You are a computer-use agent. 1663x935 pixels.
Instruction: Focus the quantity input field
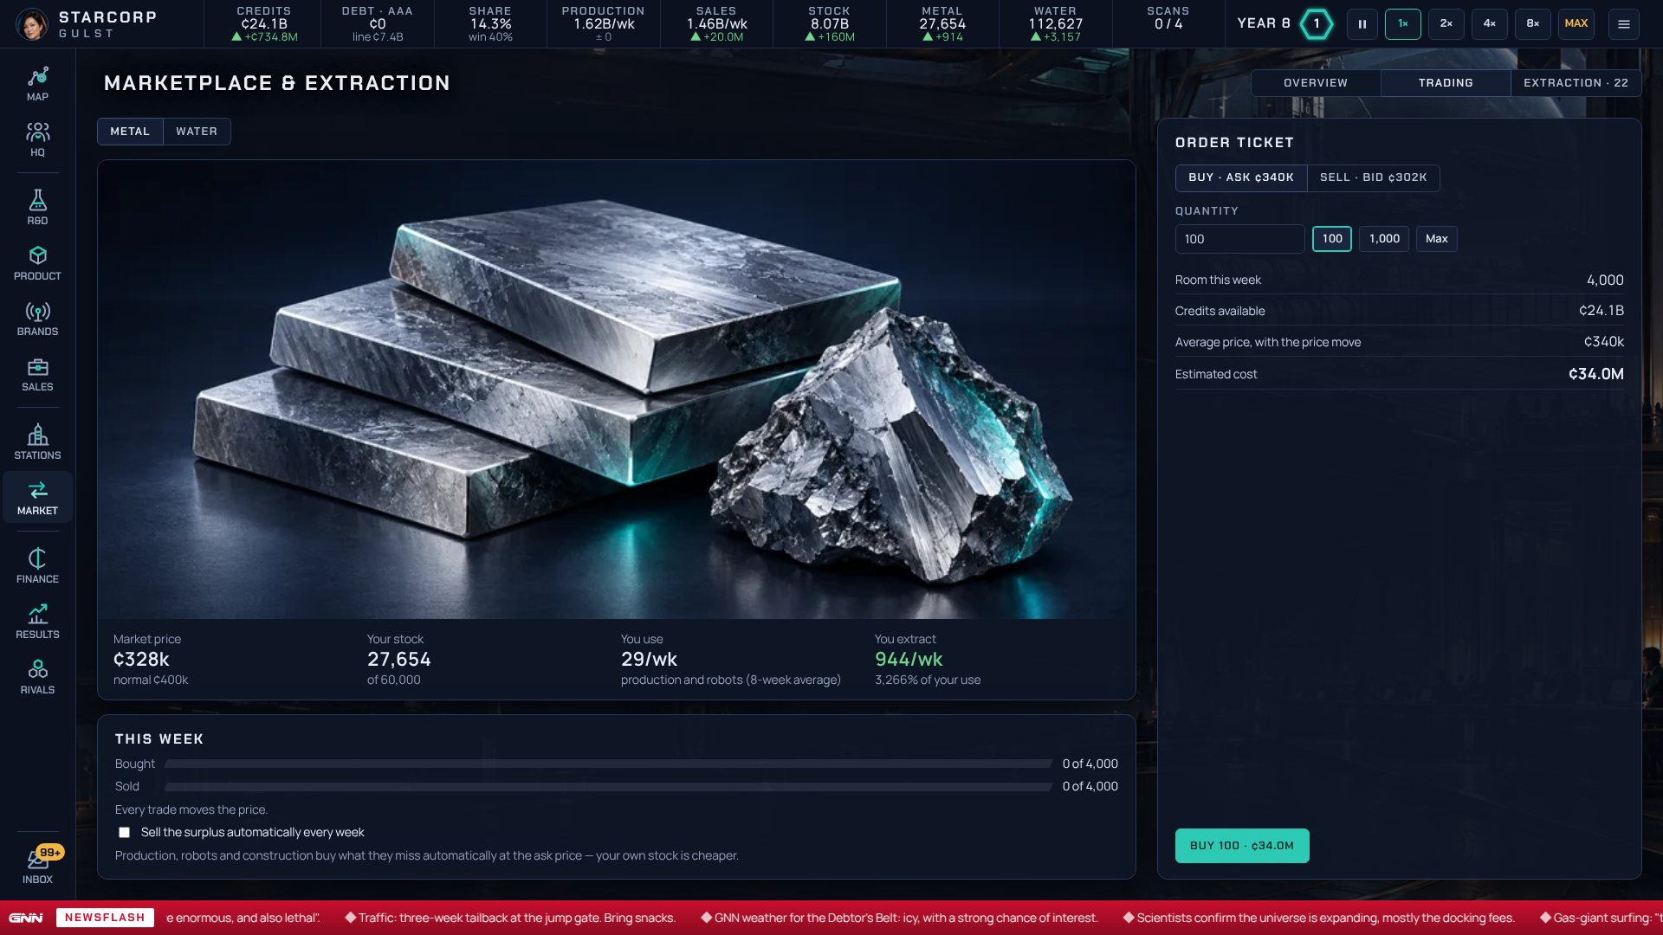pos(1239,239)
